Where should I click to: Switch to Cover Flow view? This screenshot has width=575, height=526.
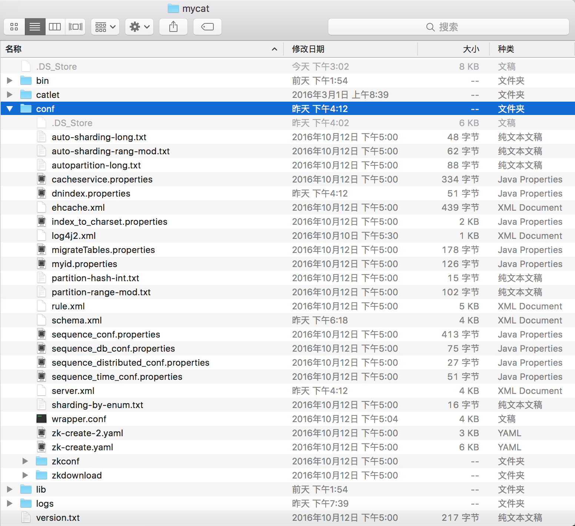[76, 27]
